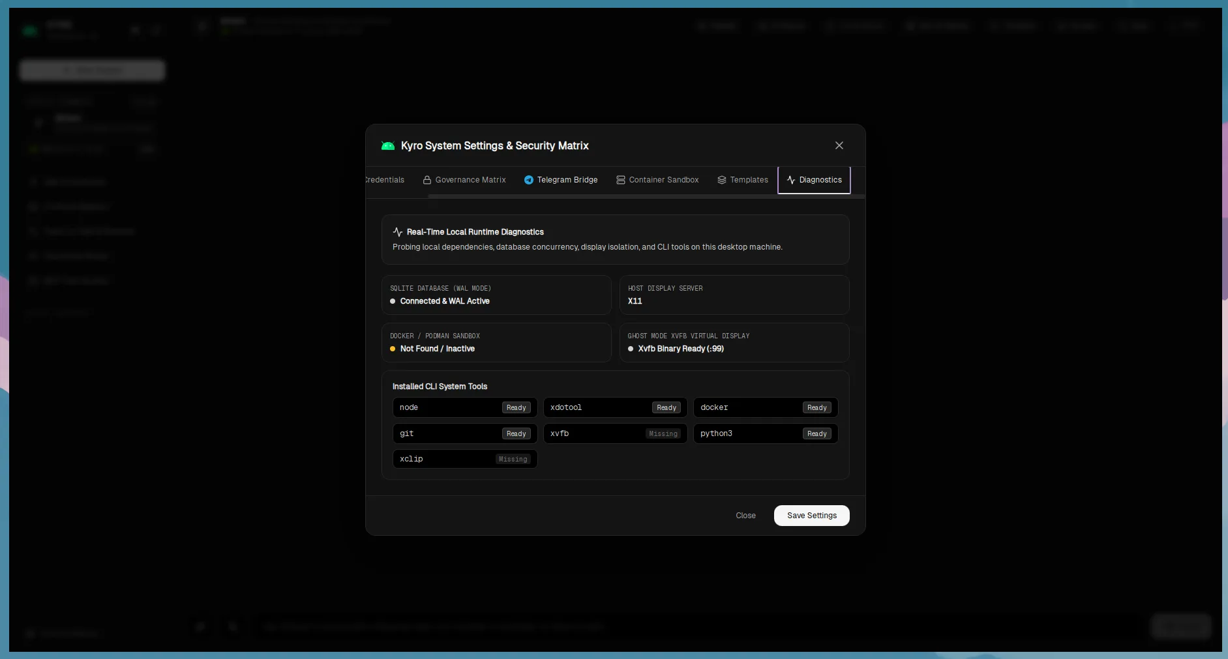This screenshot has width=1228, height=659.
Task: Click the lock icon beside Governance Matrix
Action: 427,180
